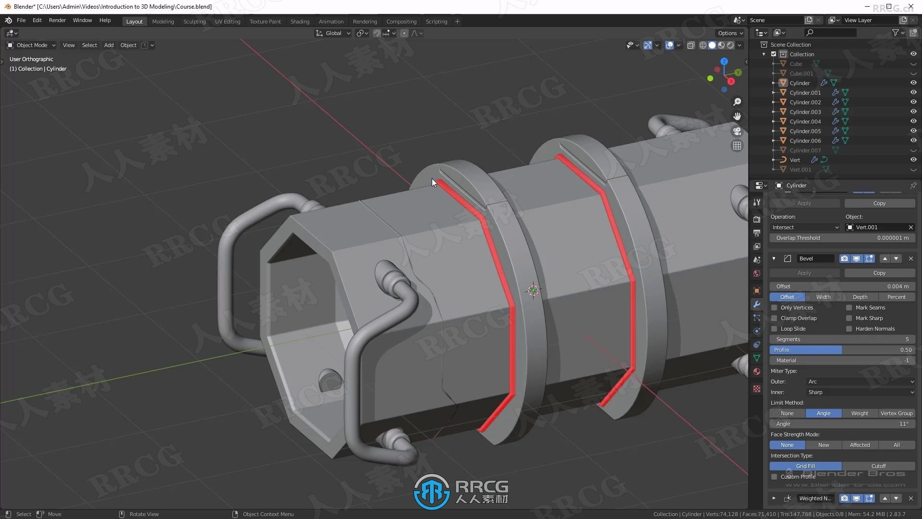The width and height of the screenshot is (922, 519).
Task: Select the Overlays toggle icon in viewport
Action: click(669, 44)
